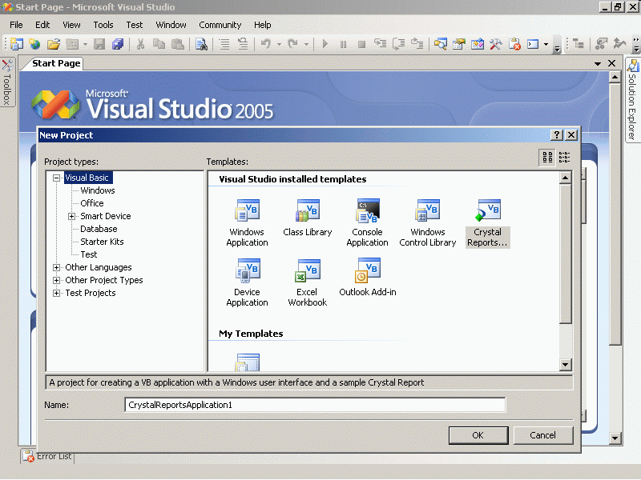Open the Tools menu
The image size is (641, 480).
coord(103,25)
